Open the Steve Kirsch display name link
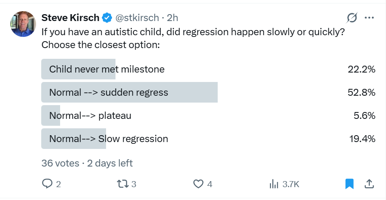 point(70,18)
